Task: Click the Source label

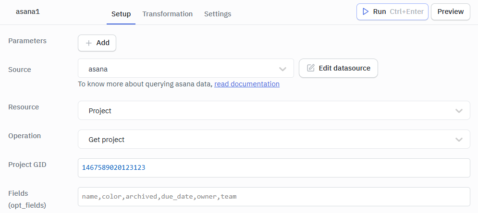Action: (x=20, y=70)
